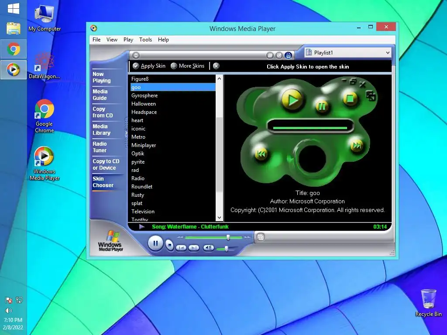Image resolution: width=447 pixels, height=335 pixels.
Task: Click the seek bar slider handle
Action: pyautogui.click(x=228, y=237)
